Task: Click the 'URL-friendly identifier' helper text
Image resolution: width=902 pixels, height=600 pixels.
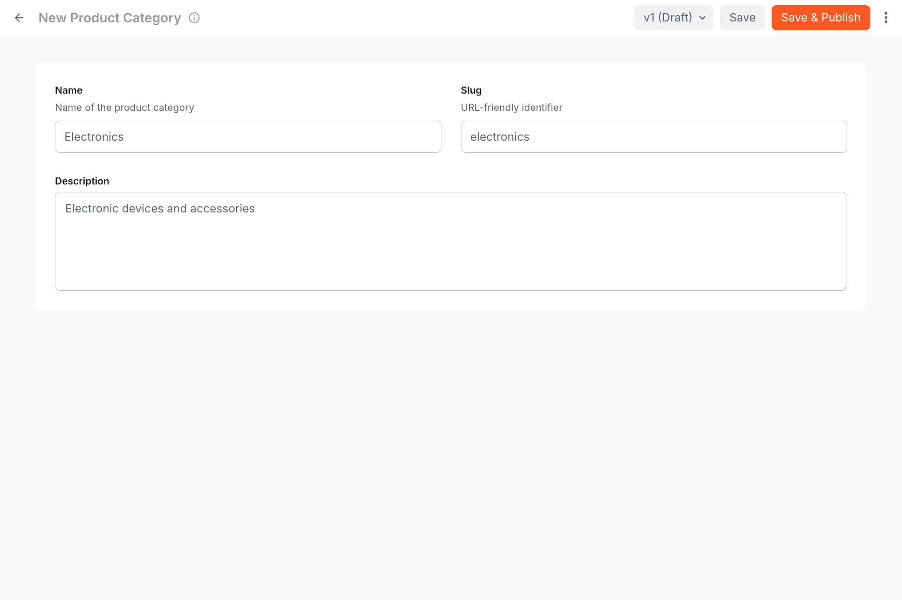Action: pos(511,108)
